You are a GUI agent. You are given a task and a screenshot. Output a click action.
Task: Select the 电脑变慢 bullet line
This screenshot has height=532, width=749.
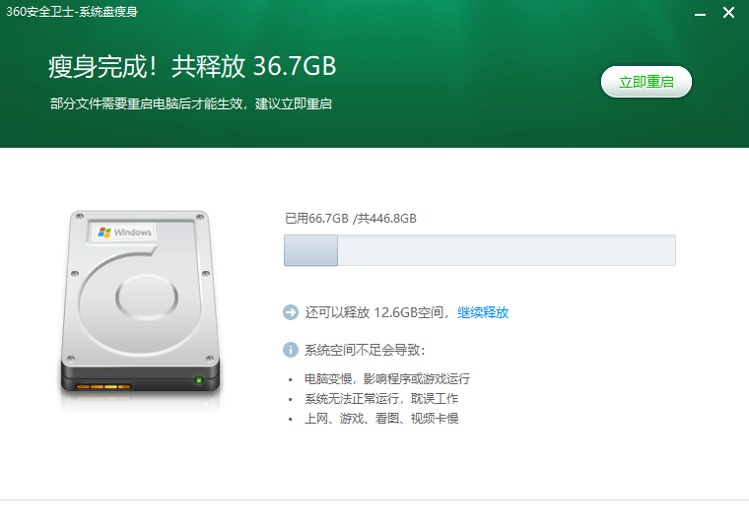click(387, 378)
